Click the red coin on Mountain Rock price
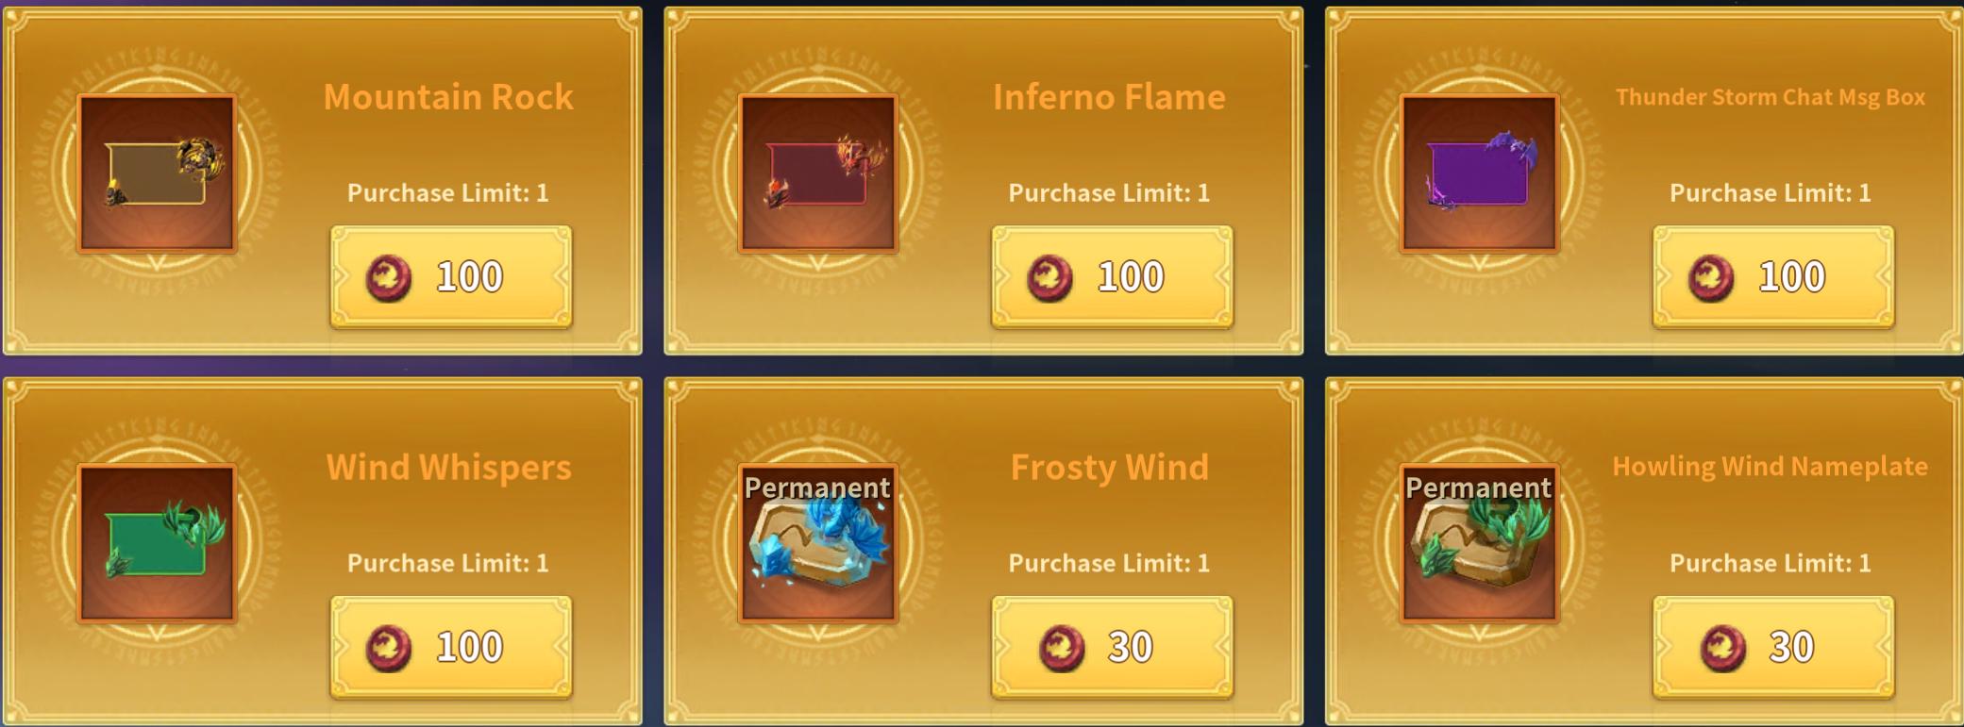Screen dimensions: 1964x727 point(389,278)
